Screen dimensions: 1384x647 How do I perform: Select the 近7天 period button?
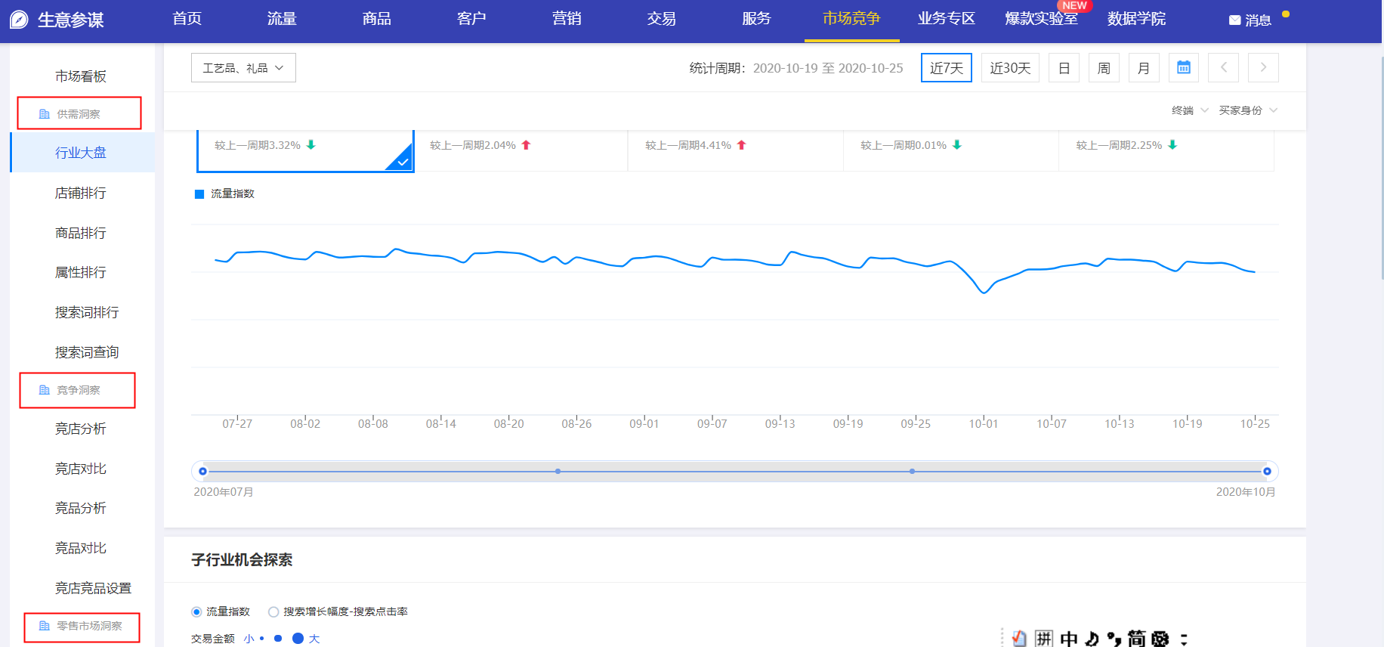point(947,67)
